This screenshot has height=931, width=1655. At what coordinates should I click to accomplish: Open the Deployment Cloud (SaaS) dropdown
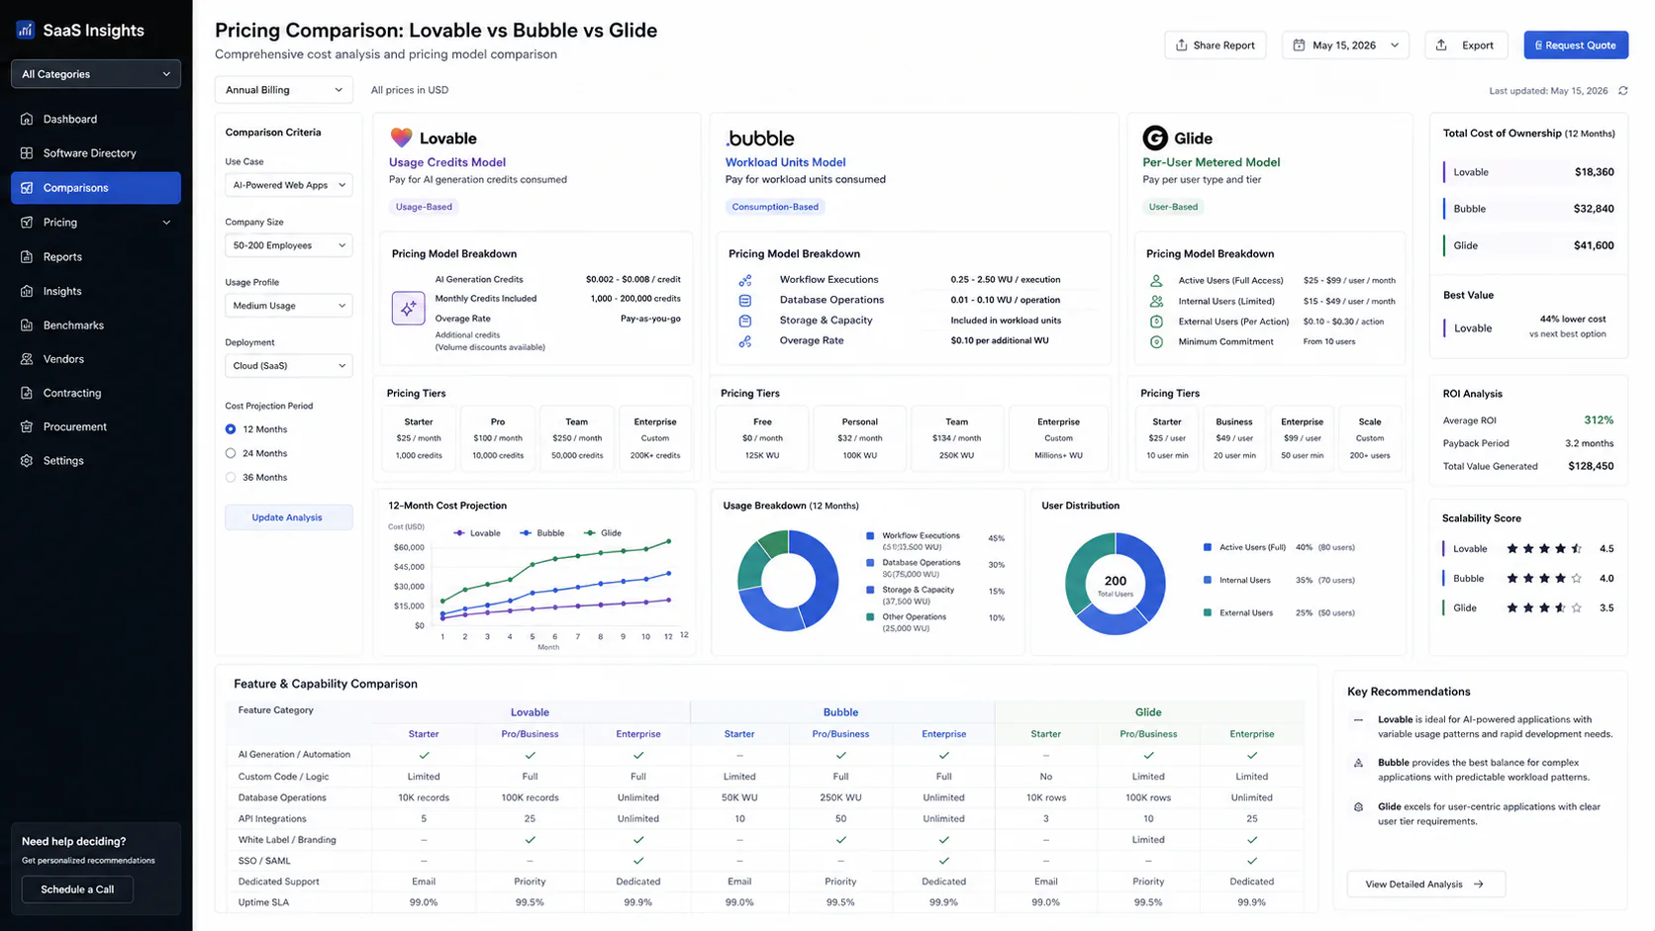coord(289,366)
